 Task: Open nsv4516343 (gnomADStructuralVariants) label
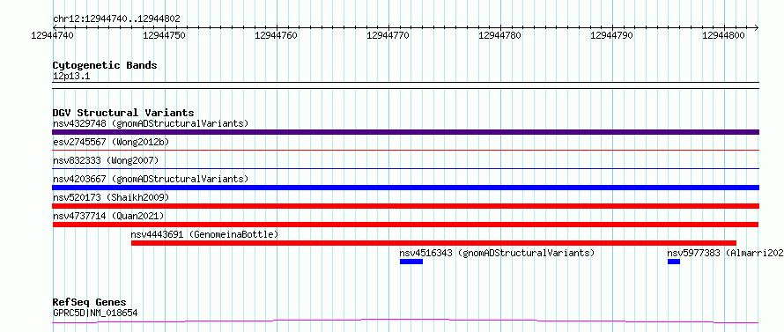pos(497,253)
